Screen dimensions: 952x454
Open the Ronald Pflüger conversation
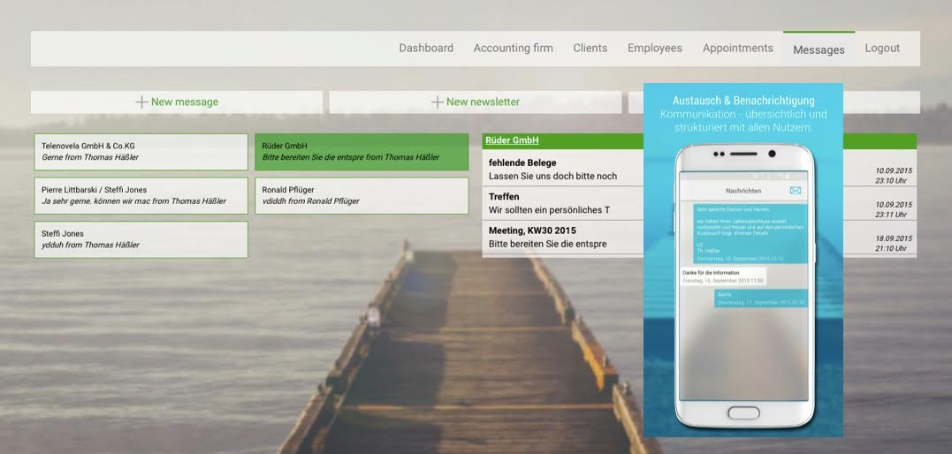(362, 195)
